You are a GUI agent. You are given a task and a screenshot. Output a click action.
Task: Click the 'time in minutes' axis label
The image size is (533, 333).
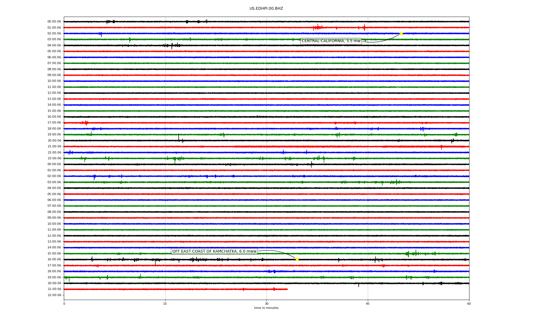266,308
